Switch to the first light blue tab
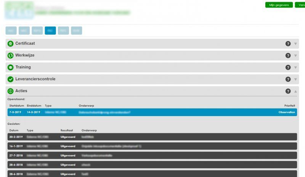 pyautogui.click(x=11, y=30)
